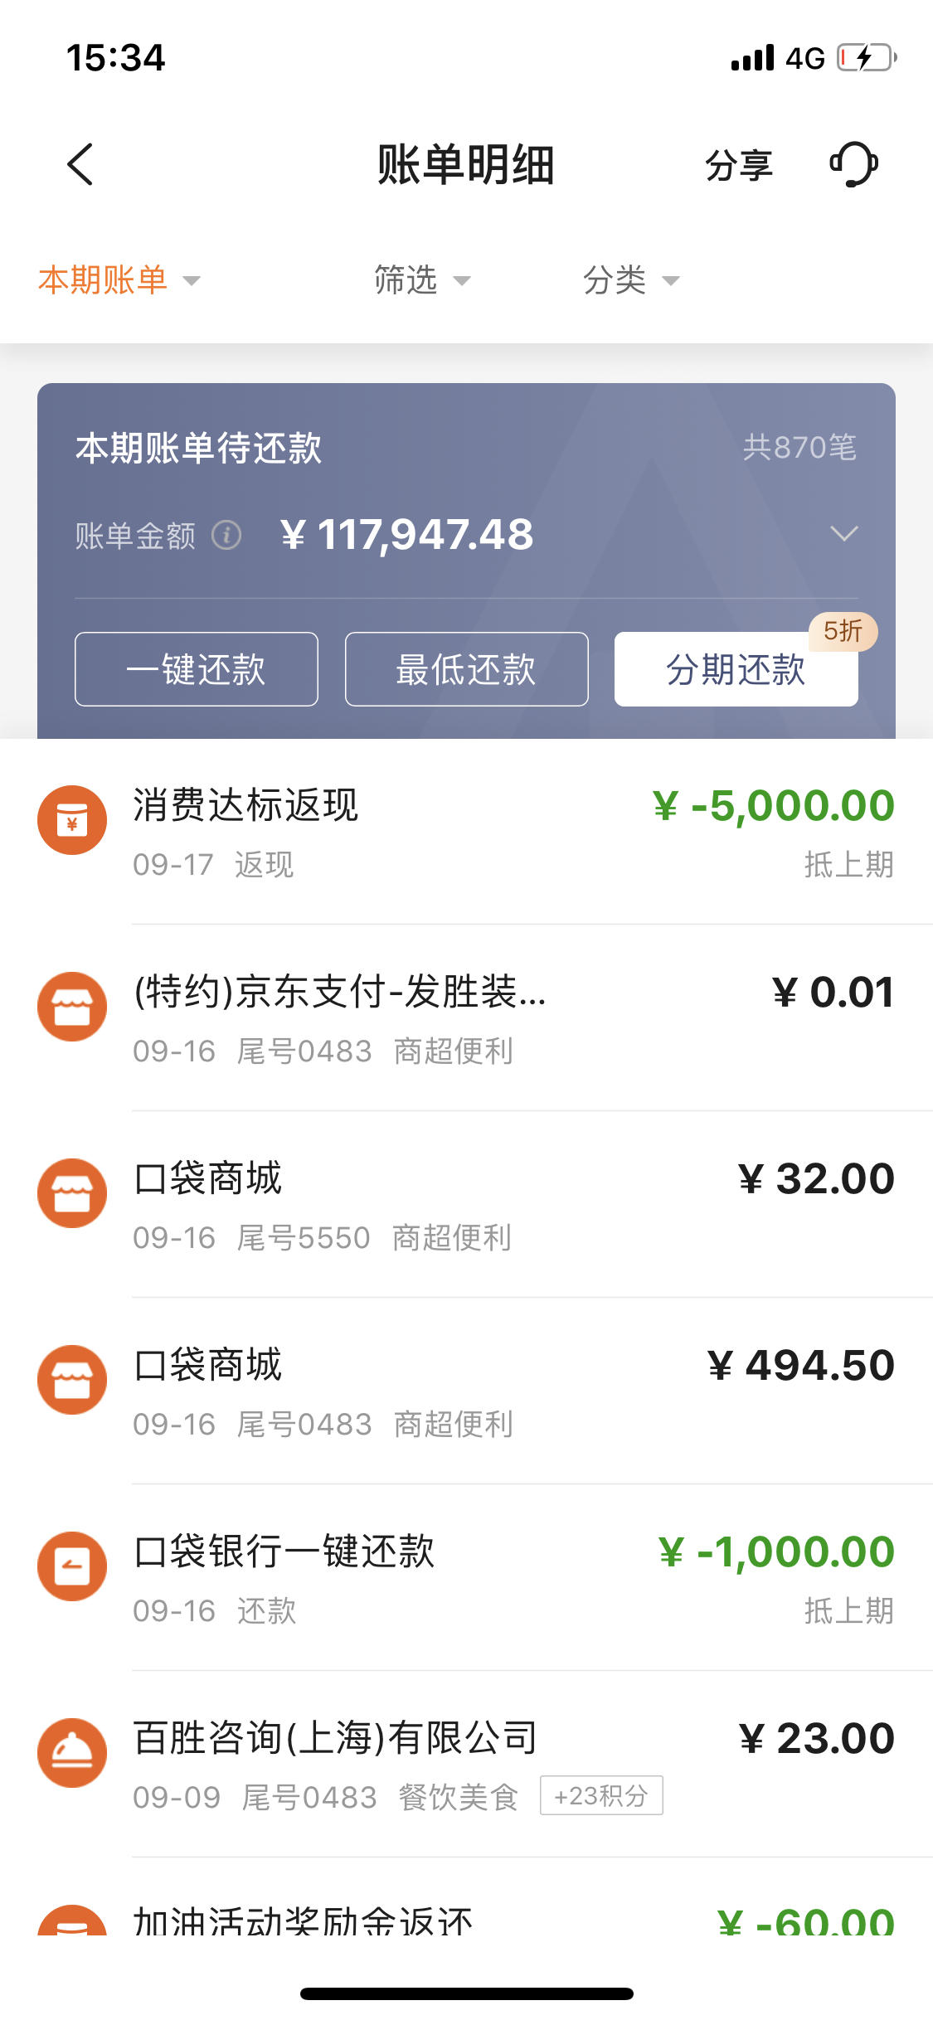Tap the dining icon for 百胜咨询
The width and height of the screenshot is (933, 2020).
click(72, 1753)
